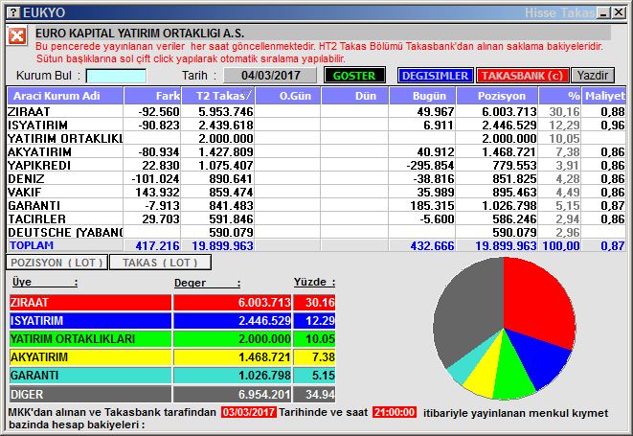633x436 pixels.
Task: Select the DENIZ row
Action: [316, 178]
